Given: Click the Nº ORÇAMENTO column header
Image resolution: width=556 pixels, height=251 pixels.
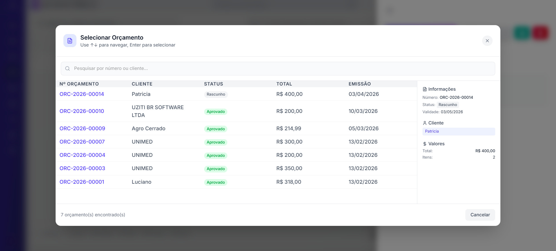Looking at the screenshot, I should [x=79, y=84].
